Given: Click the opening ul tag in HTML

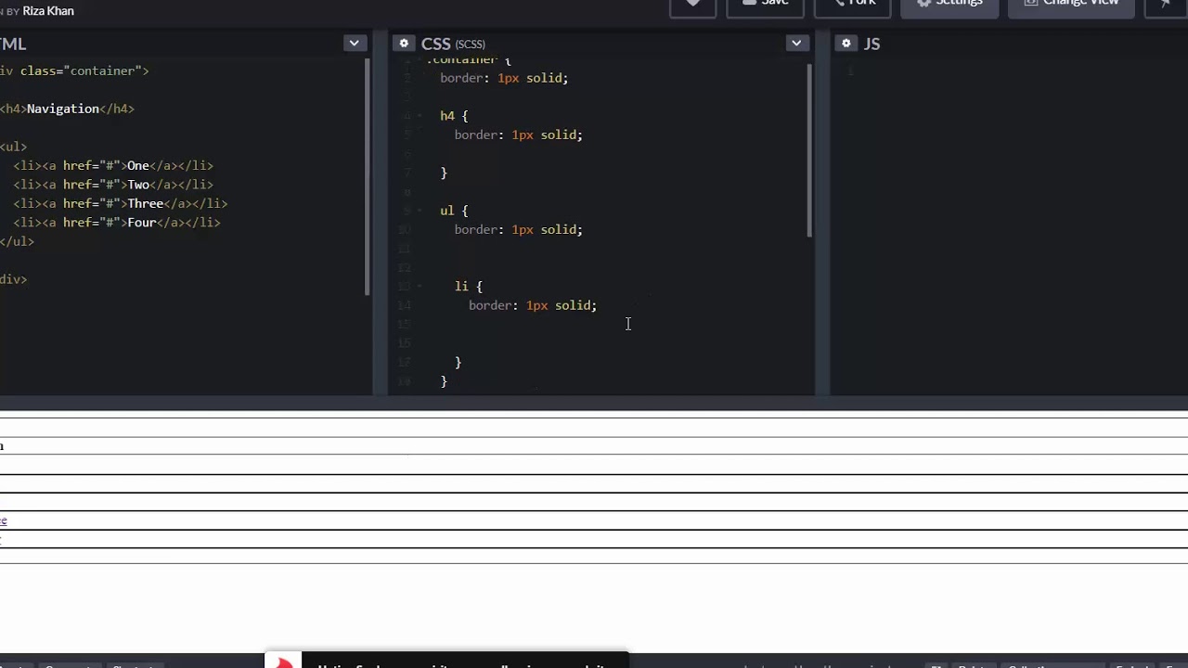Looking at the screenshot, I should pos(13,147).
